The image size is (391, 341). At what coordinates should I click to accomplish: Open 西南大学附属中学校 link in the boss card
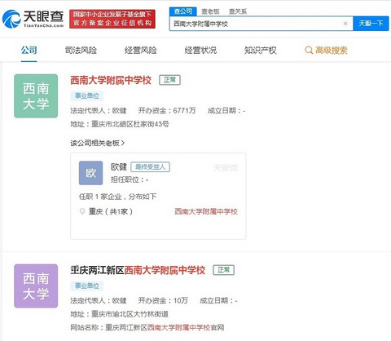[x=206, y=211]
